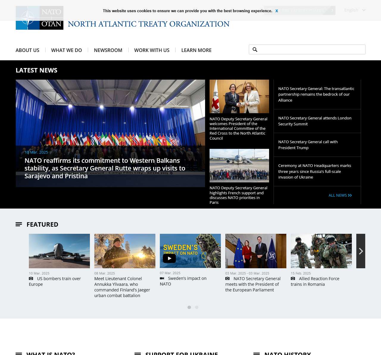Open the ABOUT US menu
This screenshot has width=381, height=355.
27,50
